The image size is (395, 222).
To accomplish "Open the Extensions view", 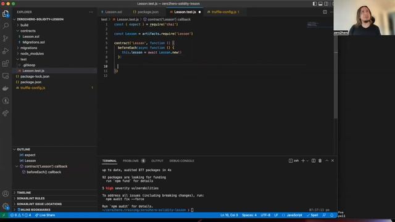I will (6, 63).
